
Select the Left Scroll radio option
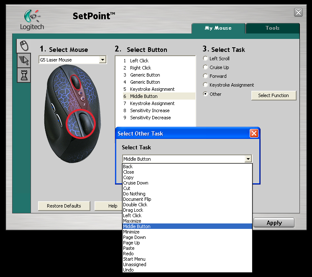click(205, 59)
